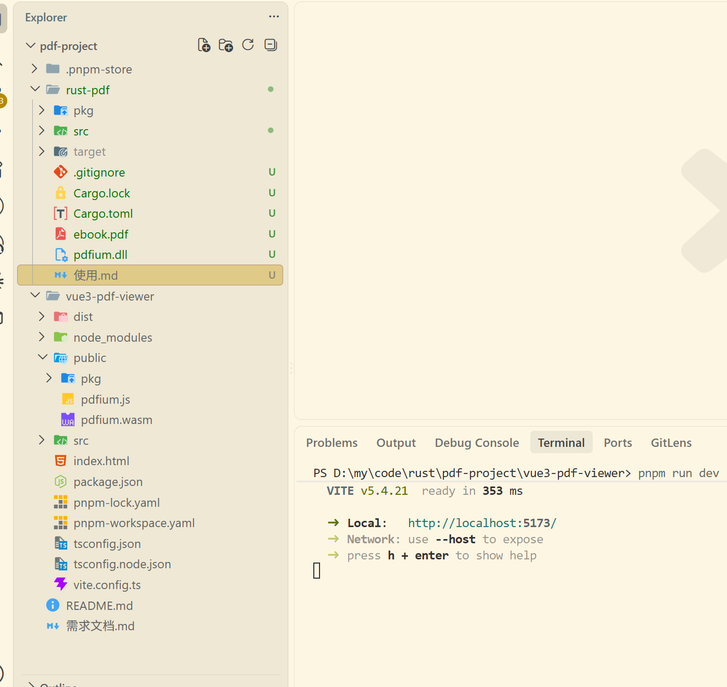Open the GitLens tab
The image size is (727, 687).
tap(671, 443)
